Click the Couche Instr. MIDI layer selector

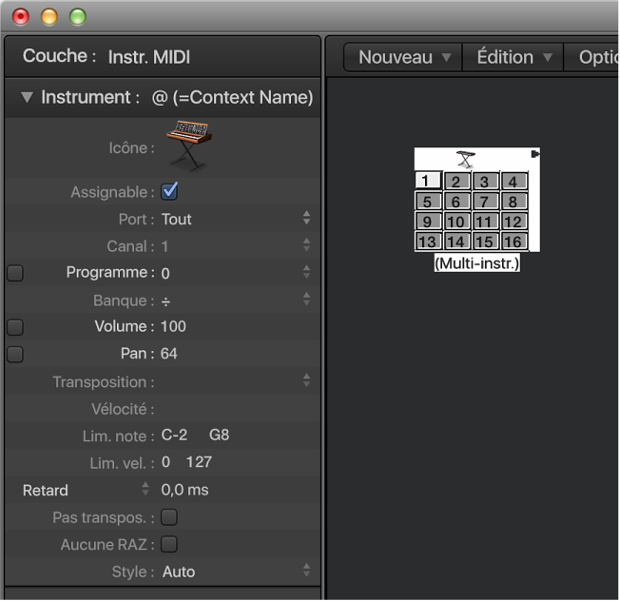click(x=149, y=57)
